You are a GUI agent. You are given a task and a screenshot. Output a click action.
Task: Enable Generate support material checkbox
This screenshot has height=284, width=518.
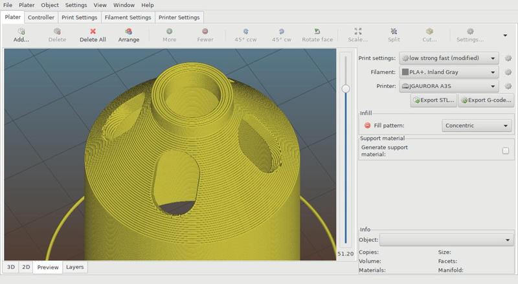(506, 150)
